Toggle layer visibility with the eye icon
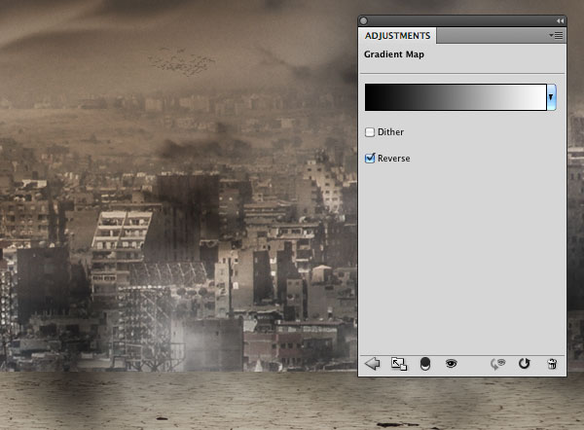 (x=451, y=363)
